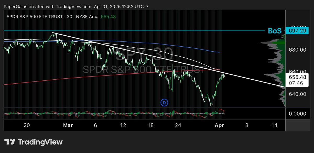Click the Mar label on time axis

[x=68, y=125]
